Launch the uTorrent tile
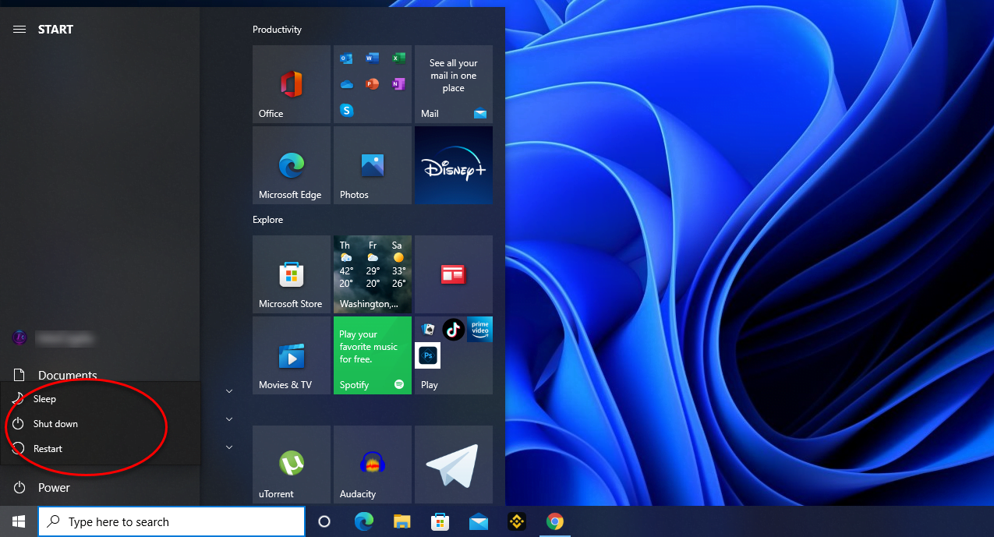Viewport: 994px width, 537px height. (292, 465)
